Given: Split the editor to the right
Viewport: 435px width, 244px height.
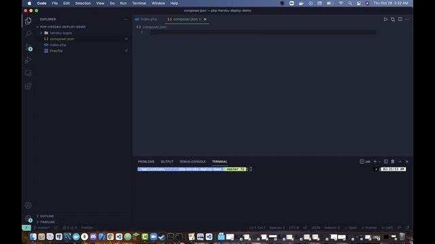Looking at the screenshot, I should (x=400, y=20).
